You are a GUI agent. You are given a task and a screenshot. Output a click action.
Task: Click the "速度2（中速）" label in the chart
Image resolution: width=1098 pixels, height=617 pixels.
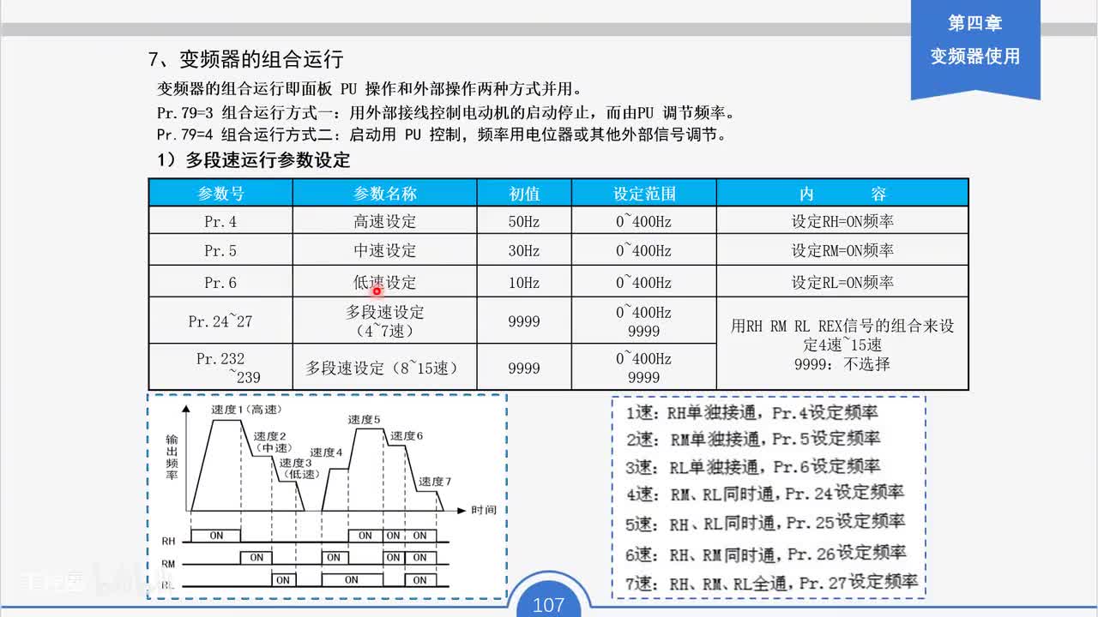(x=272, y=441)
